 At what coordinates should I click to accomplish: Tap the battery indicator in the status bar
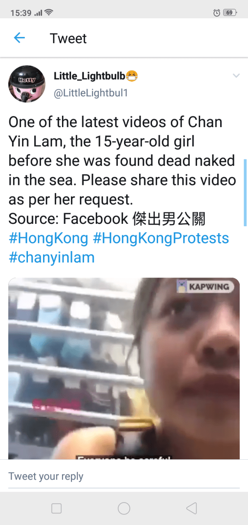point(230,13)
